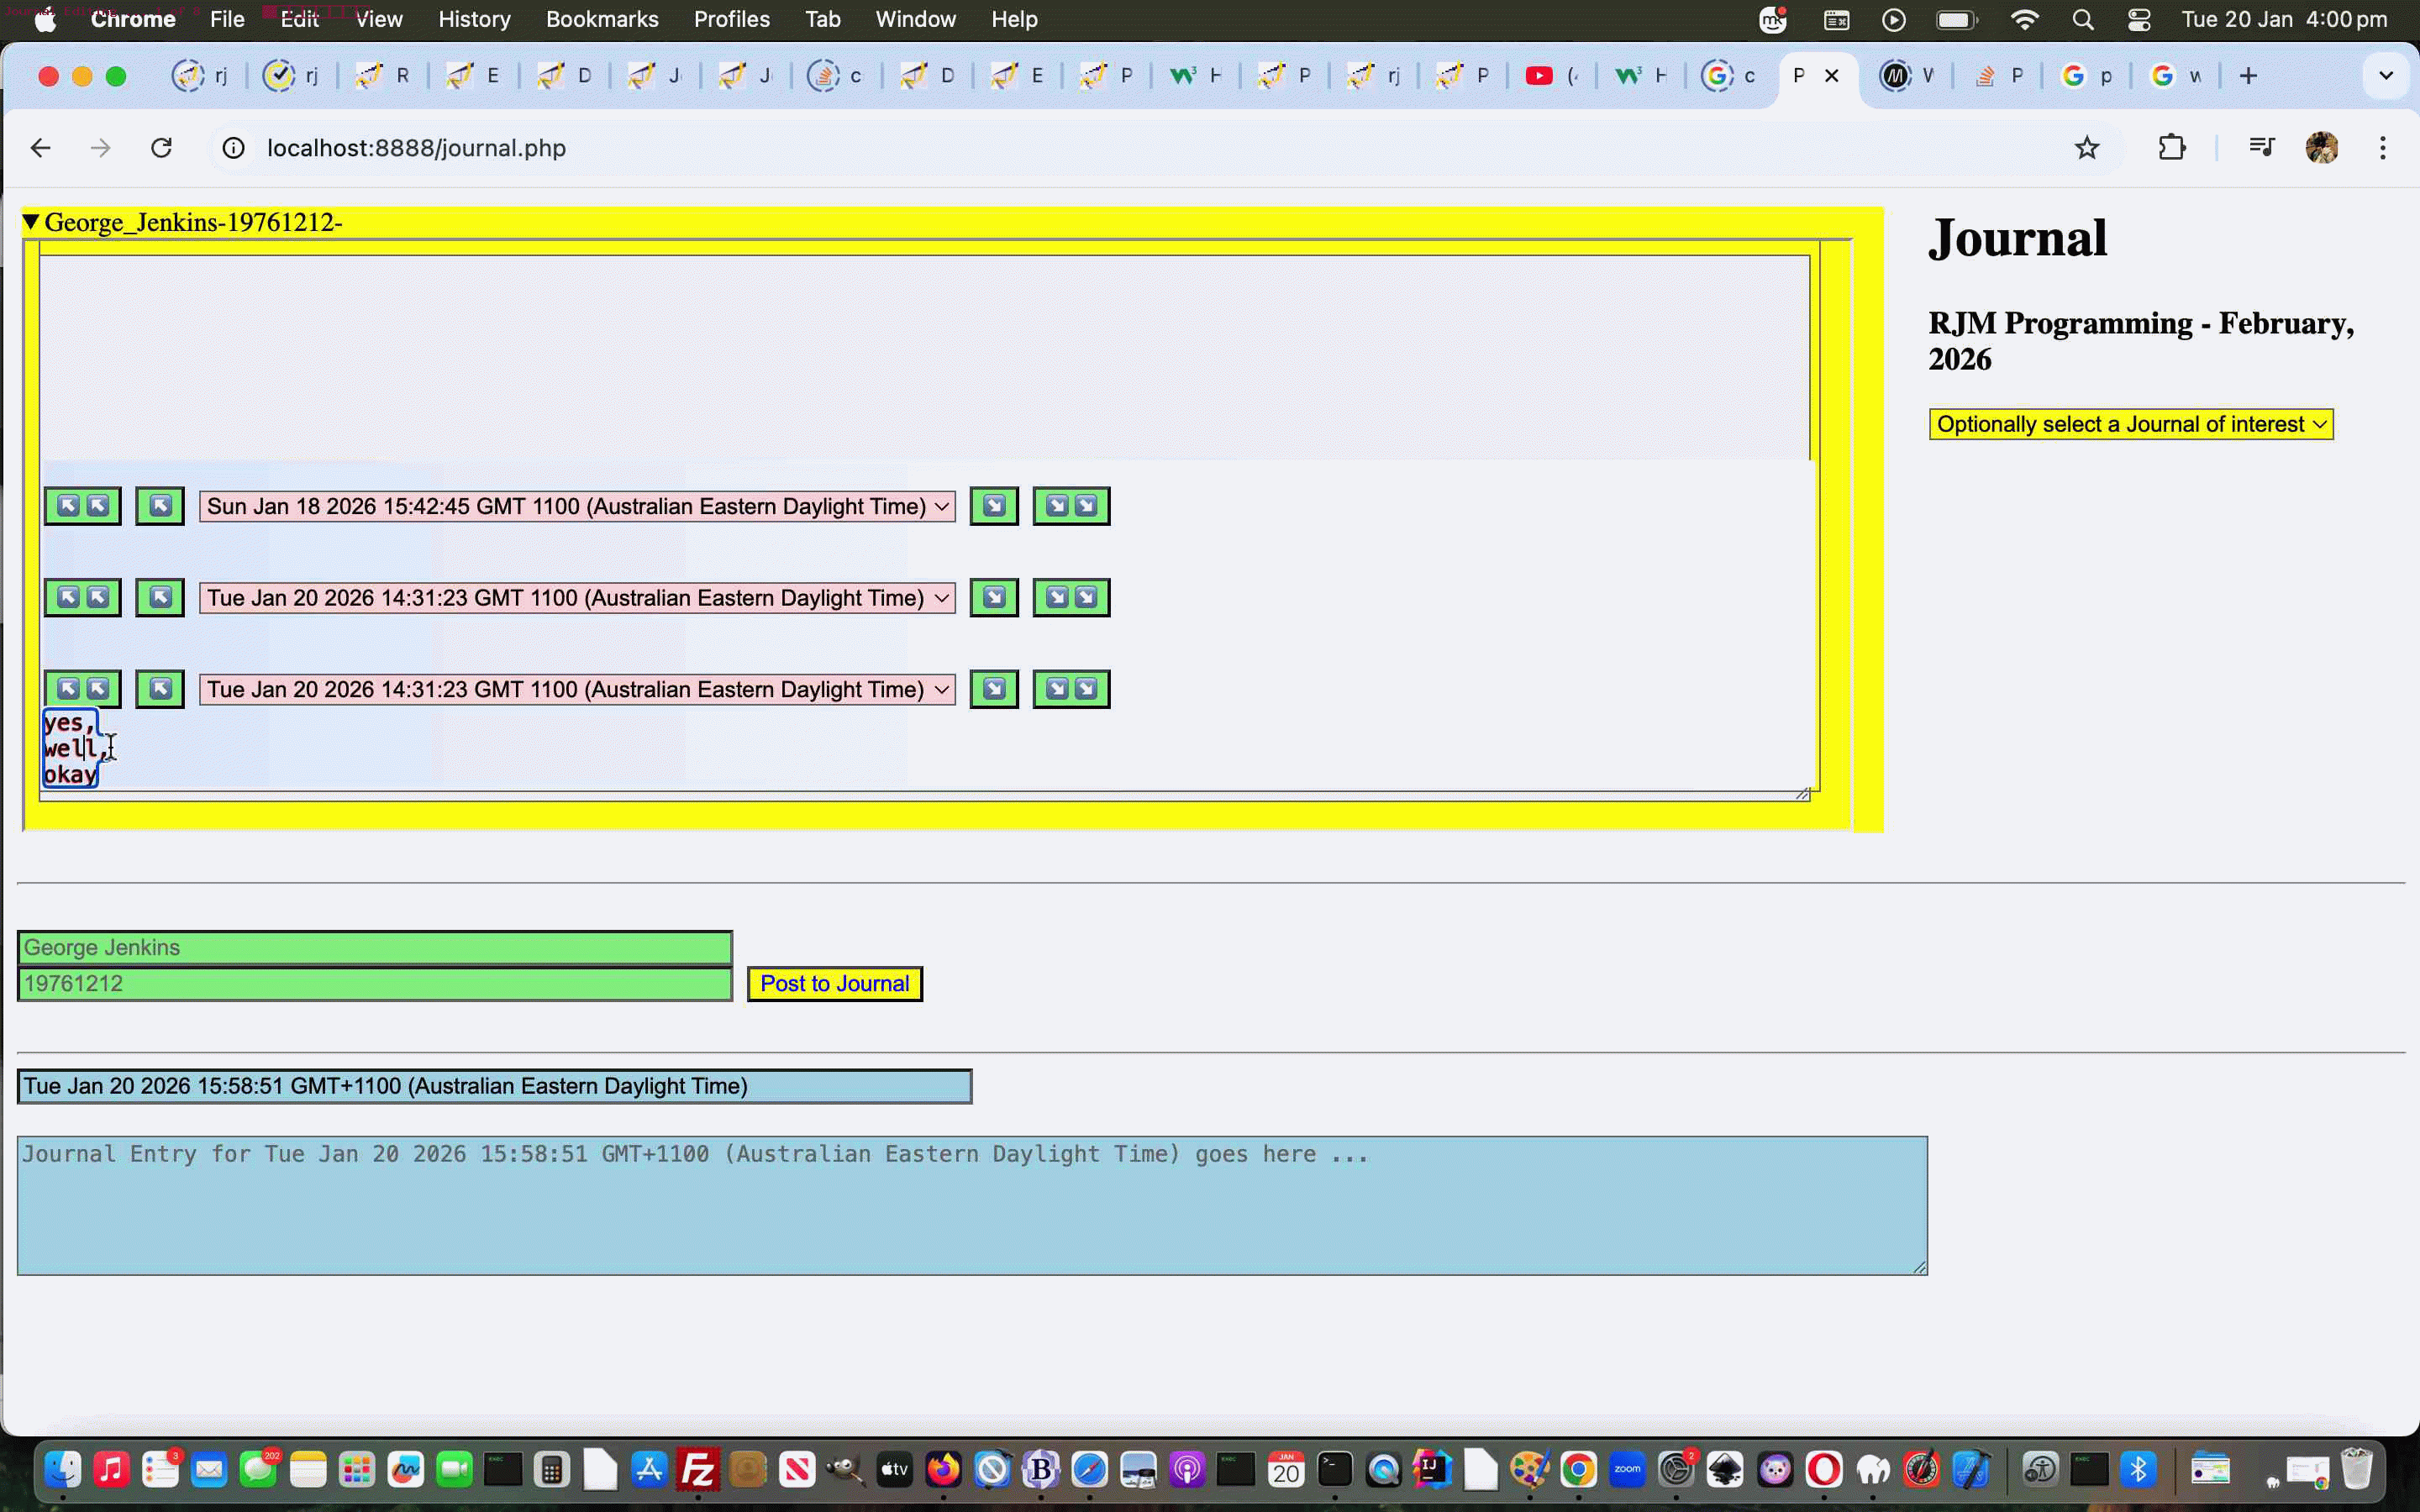Open the 'Optionally select a Journal of interest' dropdown
The width and height of the screenshot is (2420, 1512).
coord(2130,423)
